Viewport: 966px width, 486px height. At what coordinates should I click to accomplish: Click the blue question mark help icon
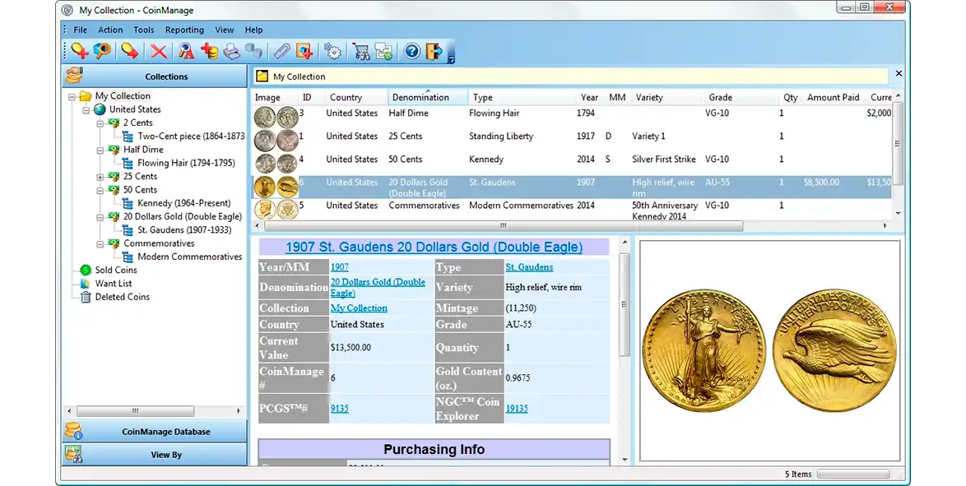coord(411,52)
